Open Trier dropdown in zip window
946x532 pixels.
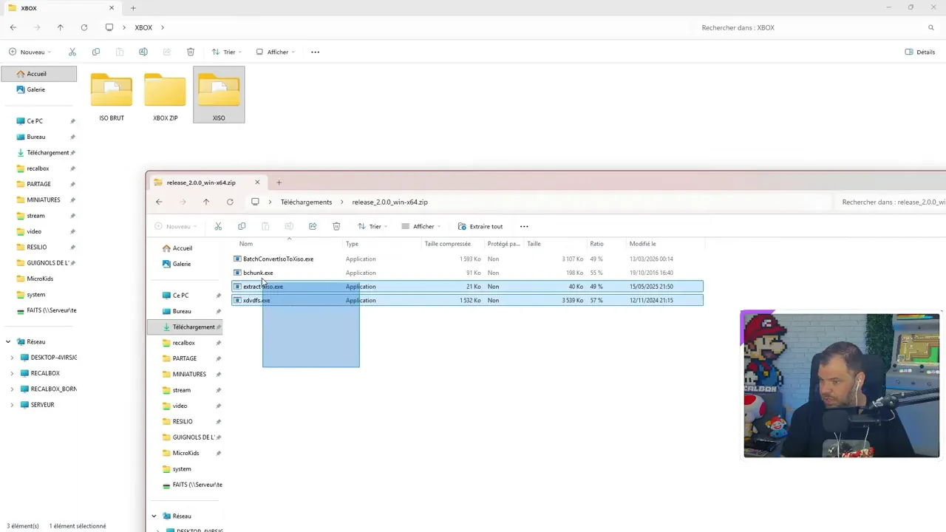tap(372, 226)
